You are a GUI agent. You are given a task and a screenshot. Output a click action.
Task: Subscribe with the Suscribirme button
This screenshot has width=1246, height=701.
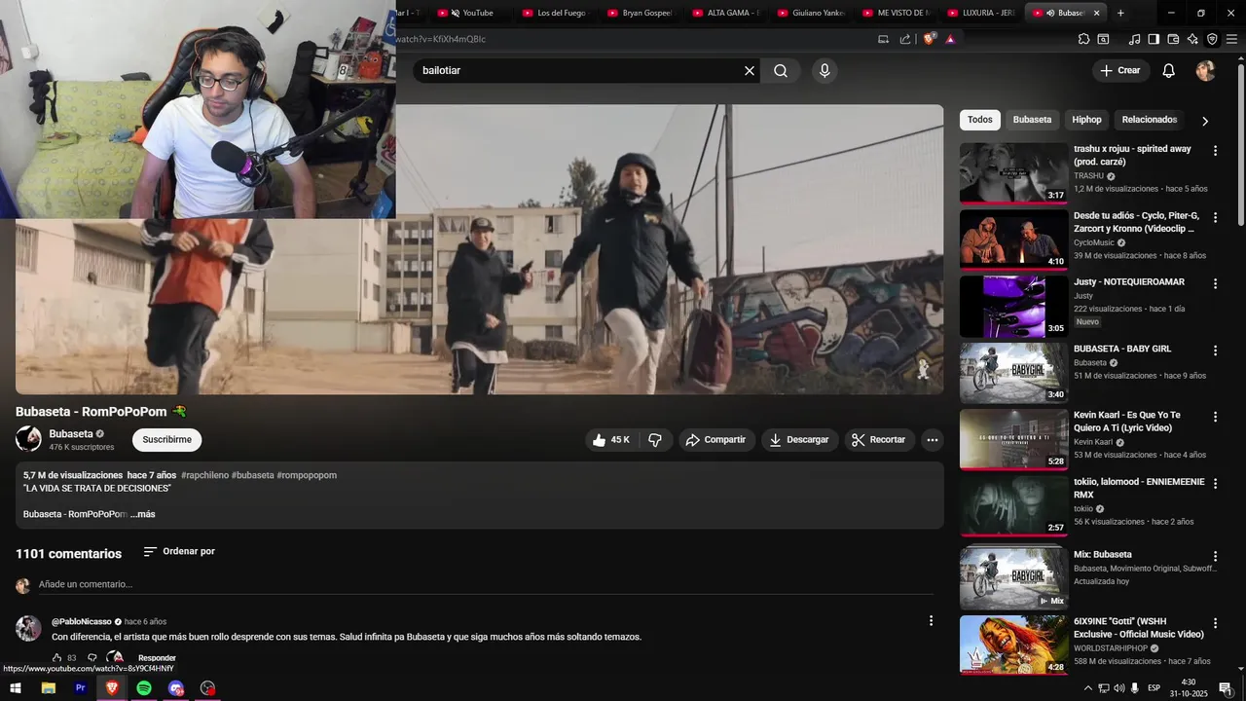(166, 440)
